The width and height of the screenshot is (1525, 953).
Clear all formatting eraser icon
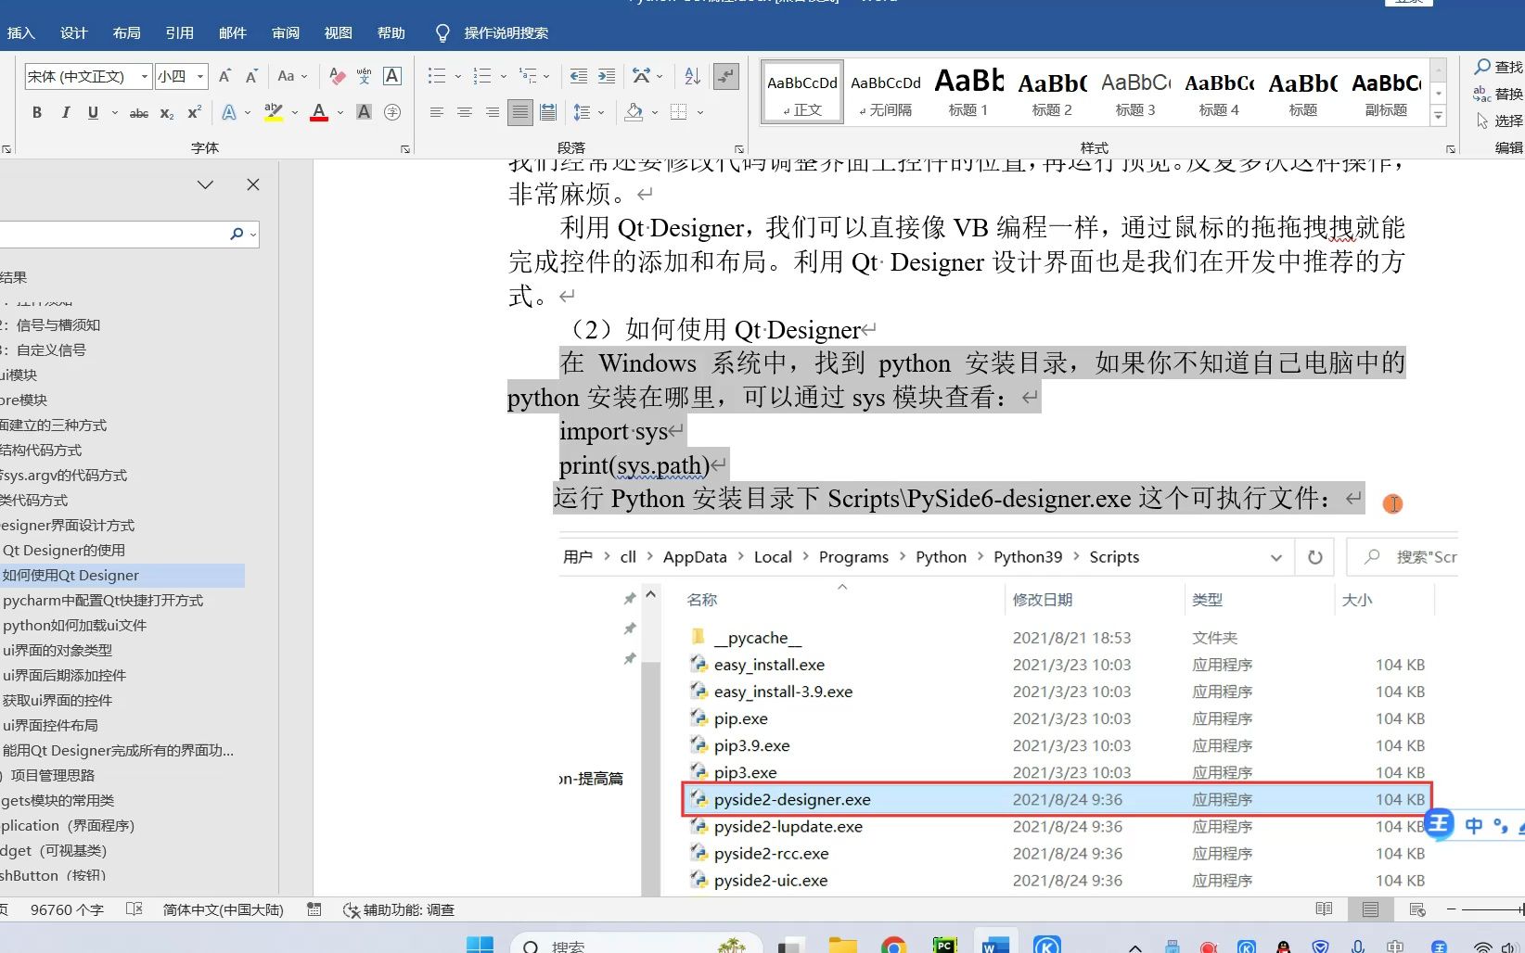tap(338, 76)
